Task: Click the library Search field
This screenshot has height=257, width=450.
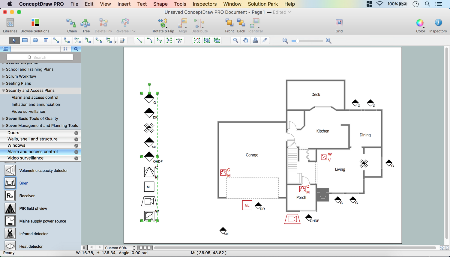Action: point(40,57)
